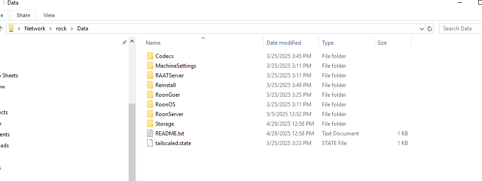Image resolution: width=482 pixels, height=181 pixels.
Task: Select the README.txt document icon
Action: coord(150,134)
